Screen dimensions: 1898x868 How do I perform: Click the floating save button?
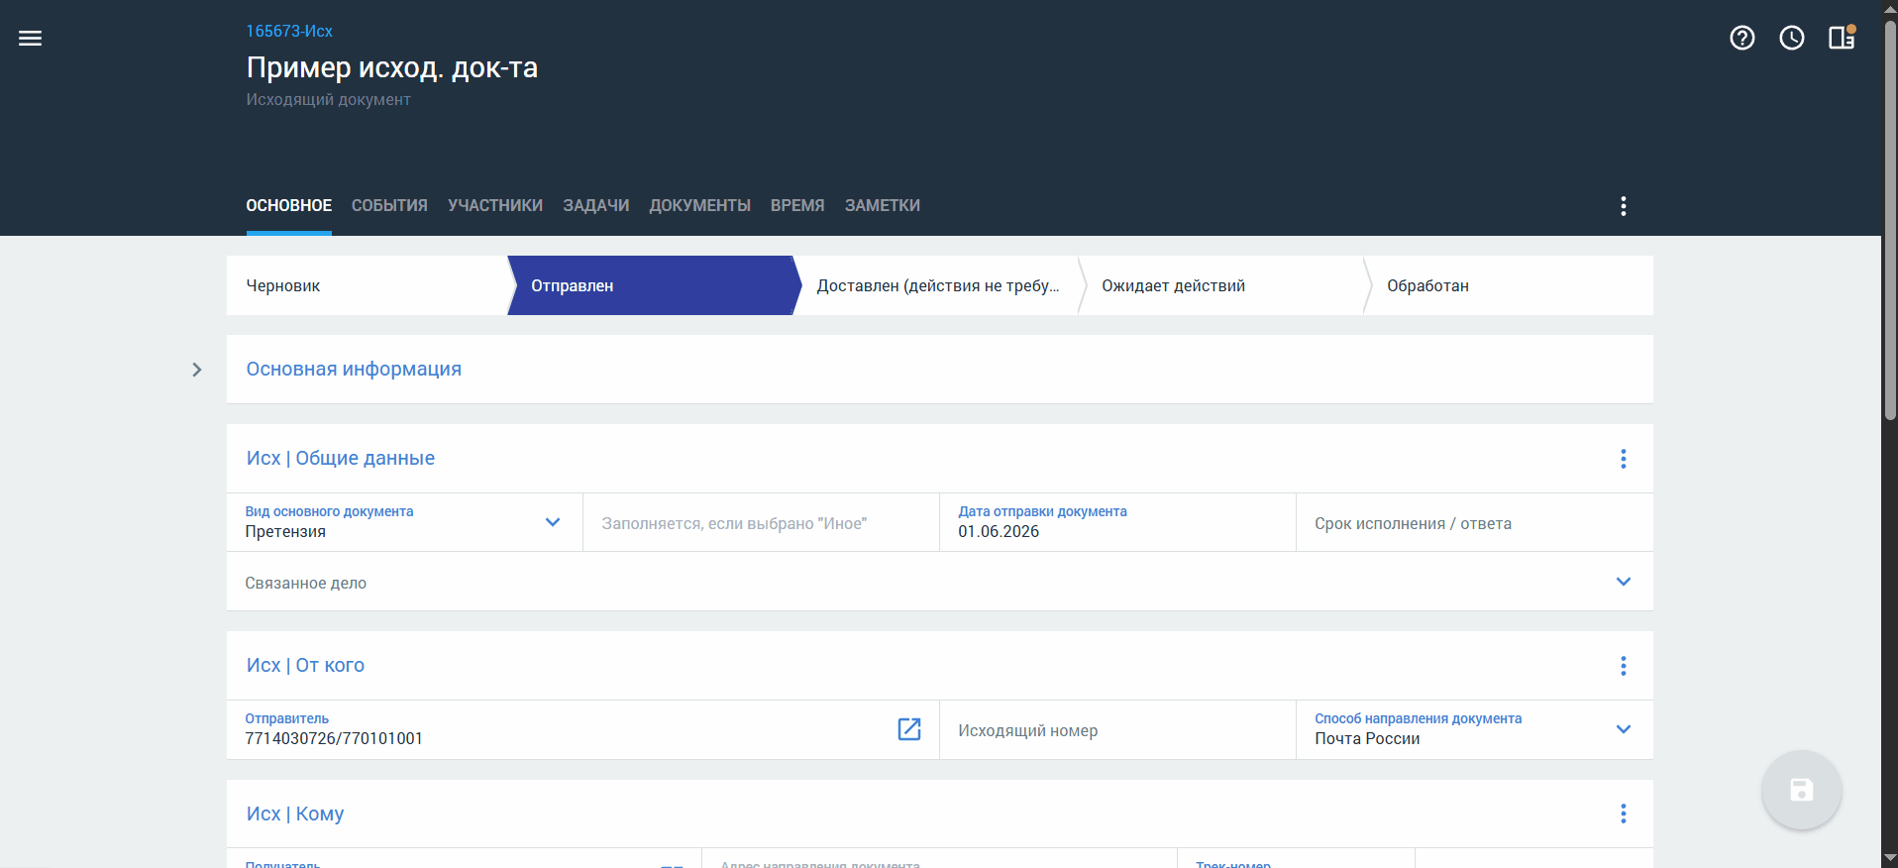[x=1802, y=790]
